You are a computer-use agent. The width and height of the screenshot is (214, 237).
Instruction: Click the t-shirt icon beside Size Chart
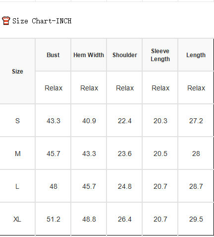click(6, 21)
